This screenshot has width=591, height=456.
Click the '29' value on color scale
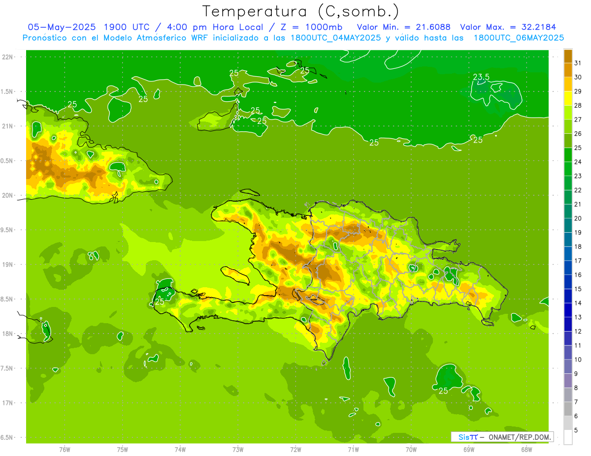pyautogui.click(x=578, y=91)
